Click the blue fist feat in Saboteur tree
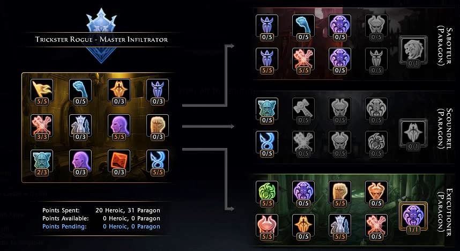Viewport: 460px width, 251px height. 303,28
